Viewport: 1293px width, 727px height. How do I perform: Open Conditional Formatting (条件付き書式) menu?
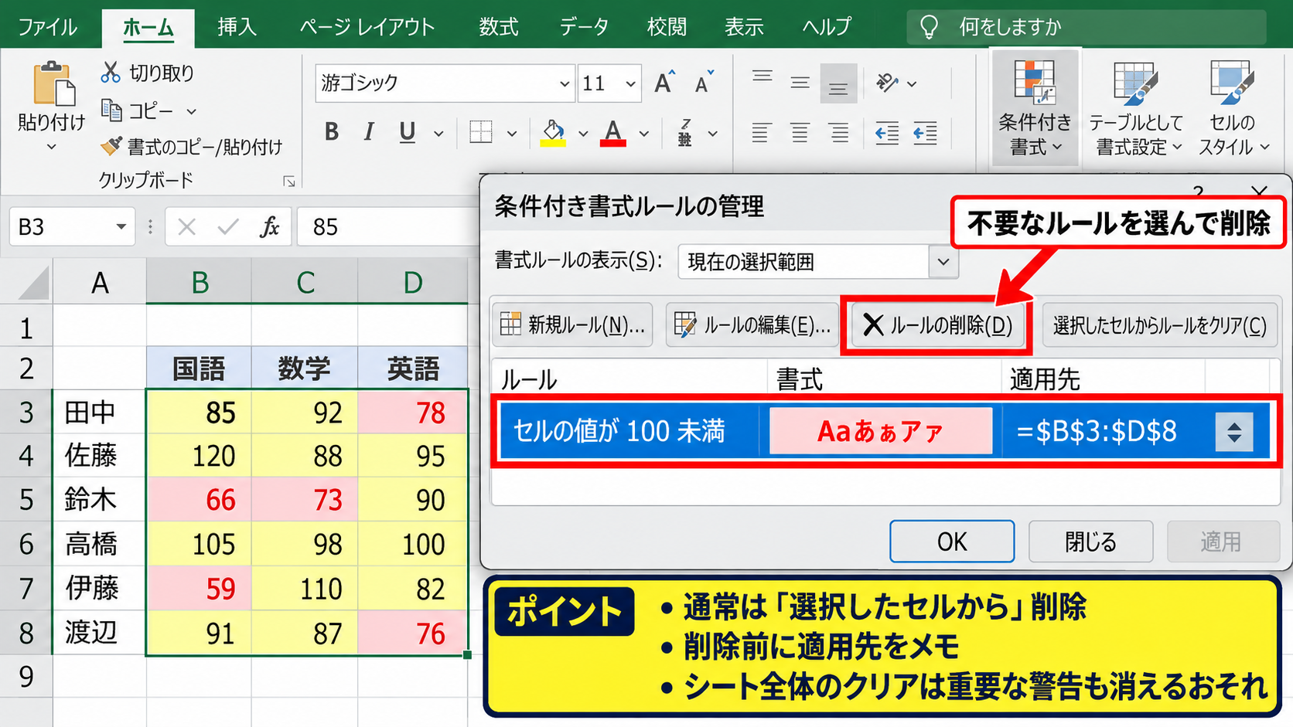coord(1035,108)
